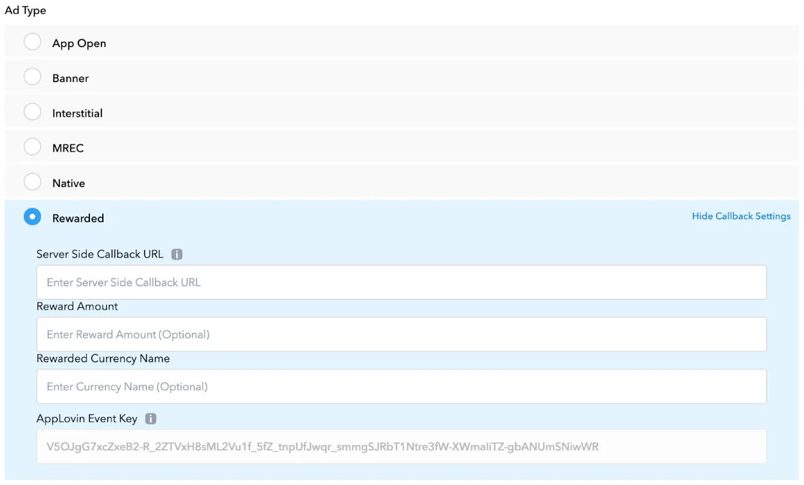Image resolution: width=804 pixels, height=485 pixels.
Task: Select the Banner radio button
Action: (x=32, y=77)
